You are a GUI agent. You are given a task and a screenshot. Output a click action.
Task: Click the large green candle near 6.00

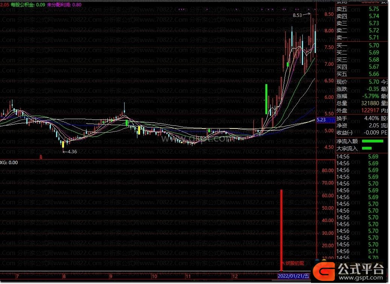[x=267, y=99]
